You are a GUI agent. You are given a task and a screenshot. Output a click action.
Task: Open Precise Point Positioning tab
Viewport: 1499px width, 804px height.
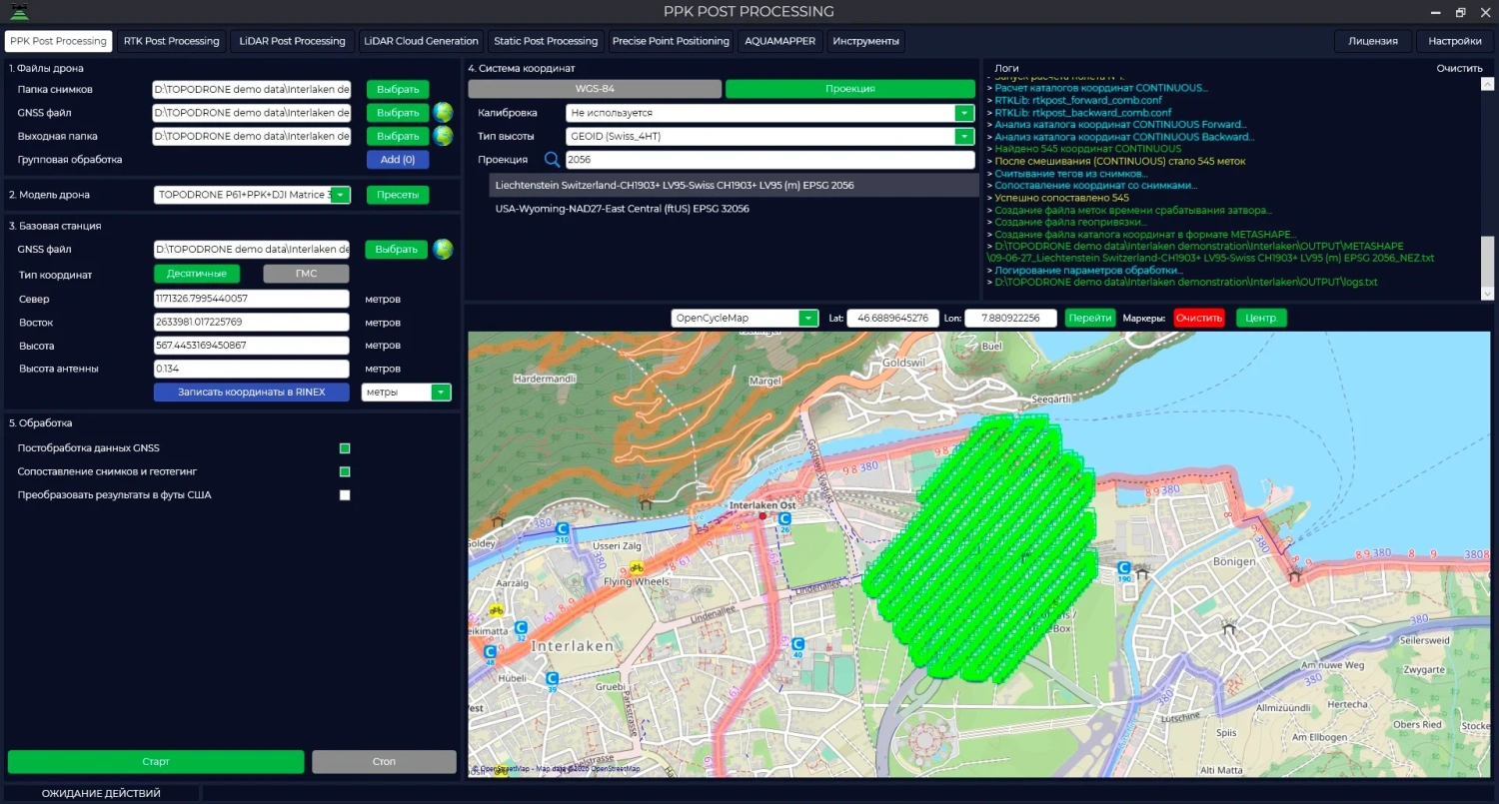tap(671, 41)
